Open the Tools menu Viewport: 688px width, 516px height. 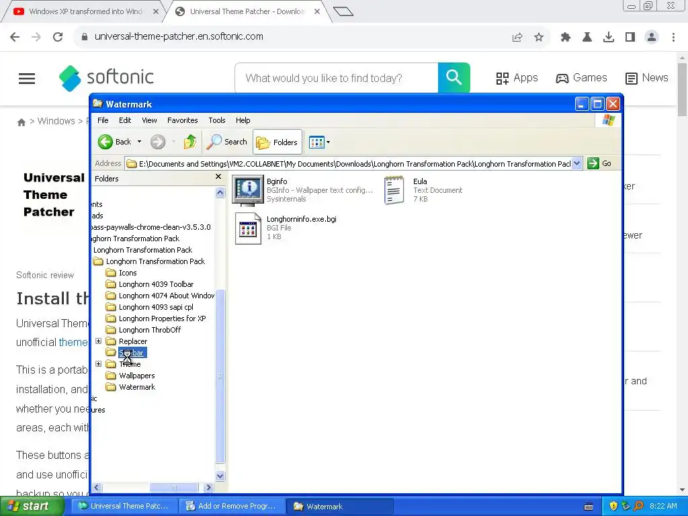[217, 120]
